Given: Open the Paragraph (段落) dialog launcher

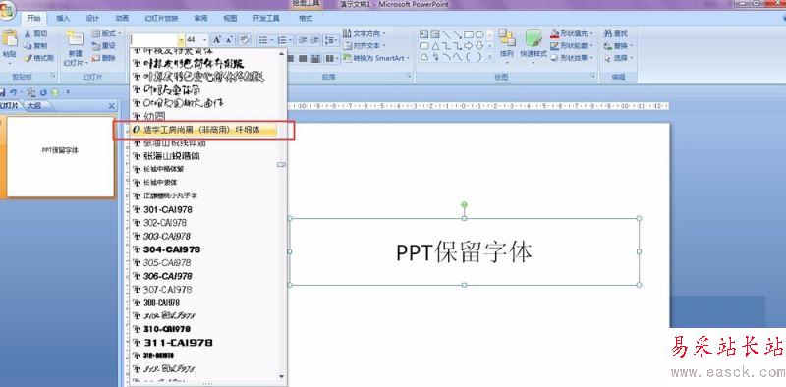Looking at the screenshot, I should (x=409, y=76).
